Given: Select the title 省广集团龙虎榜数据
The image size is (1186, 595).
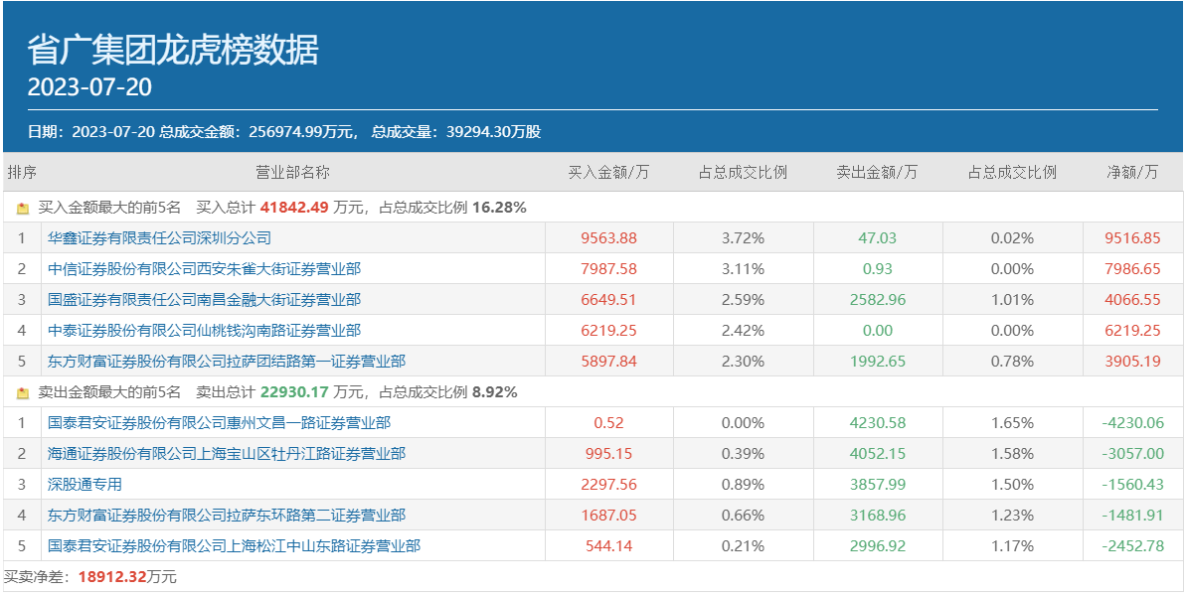Looking at the screenshot, I should coord(173,50).
